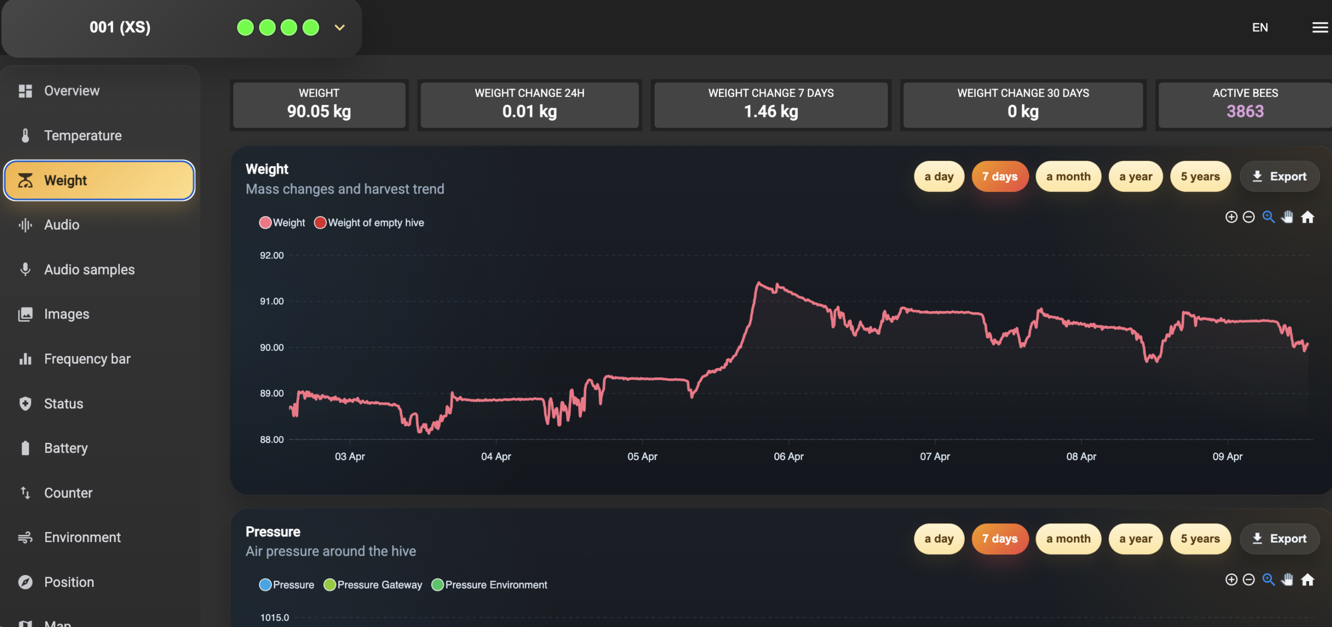The width and height of the screenshot is (1332, 627).
Task: Toggle the Pressure Environment series
Action: [x=489, y=585]
